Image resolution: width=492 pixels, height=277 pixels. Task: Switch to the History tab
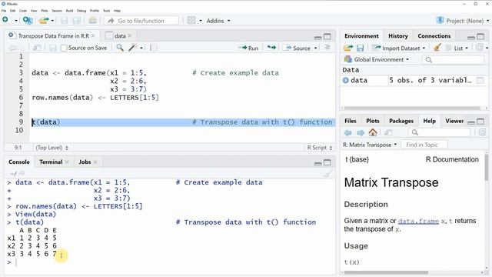(398, 36)
